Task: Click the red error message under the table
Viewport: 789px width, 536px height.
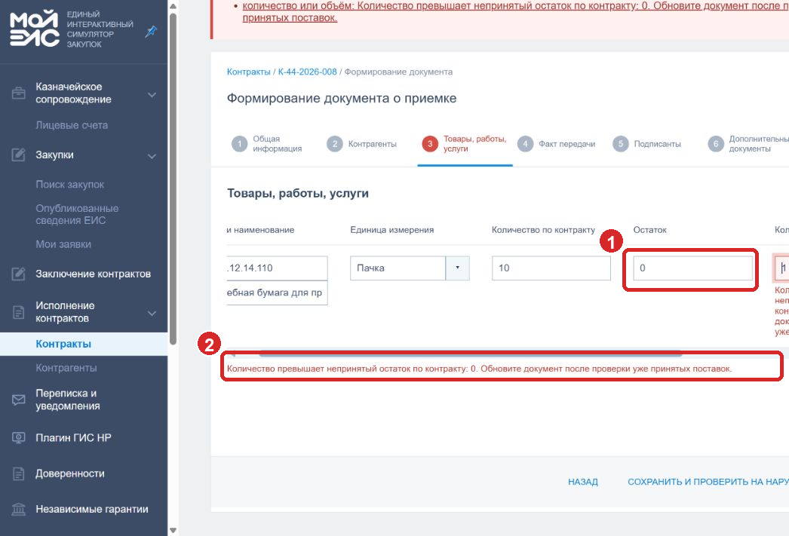Action: click(479, 369)
